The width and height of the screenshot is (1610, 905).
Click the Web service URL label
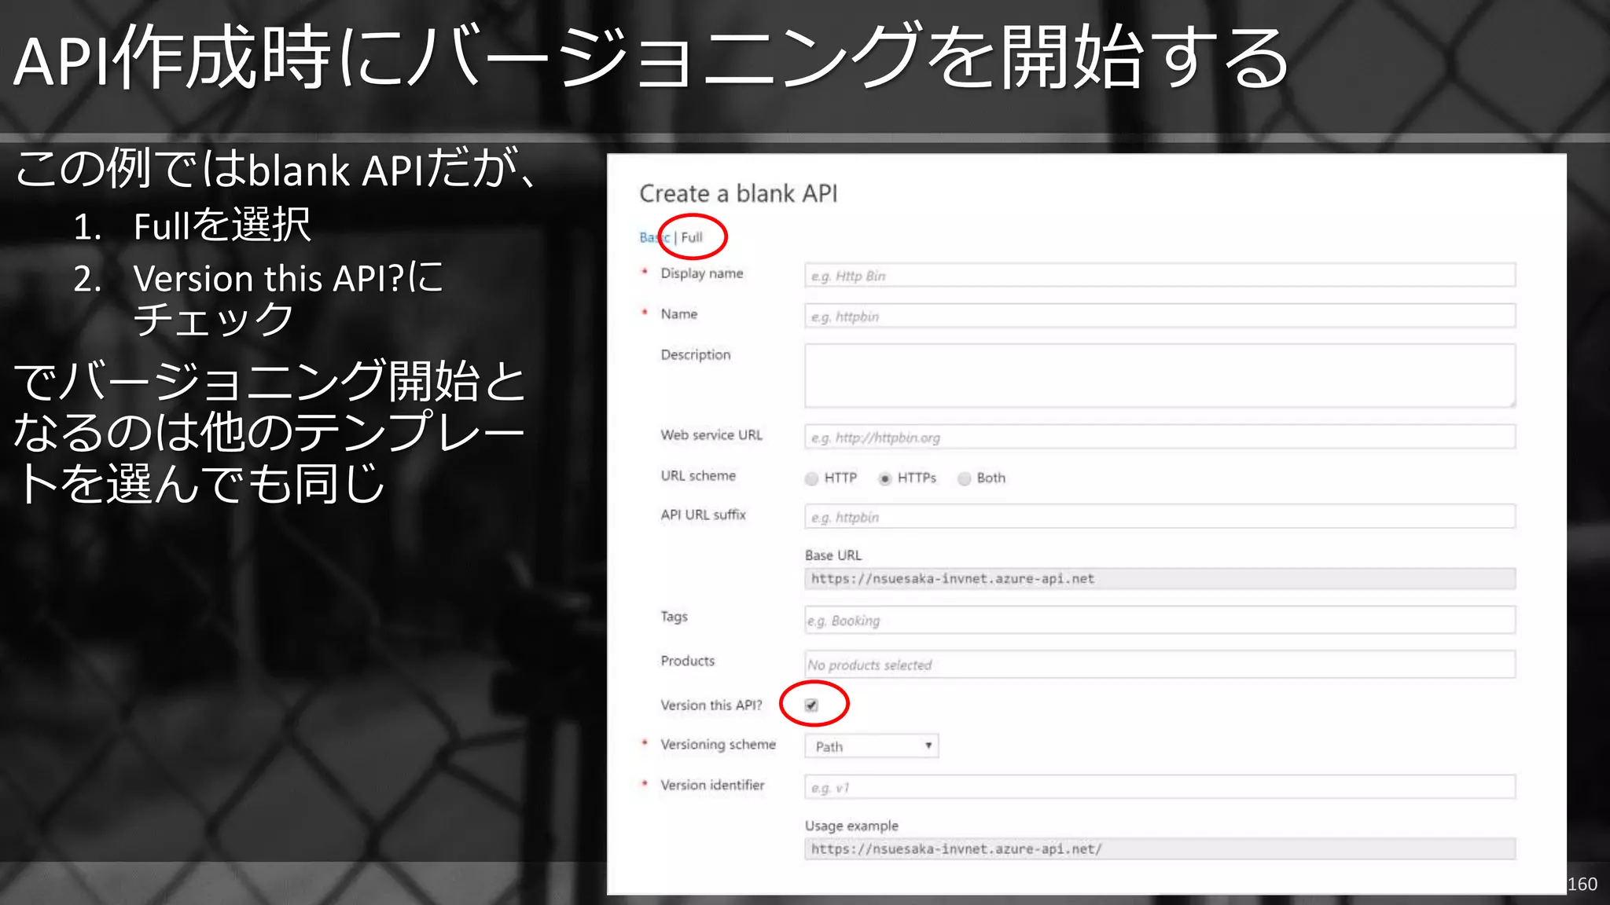coord(711,435)
